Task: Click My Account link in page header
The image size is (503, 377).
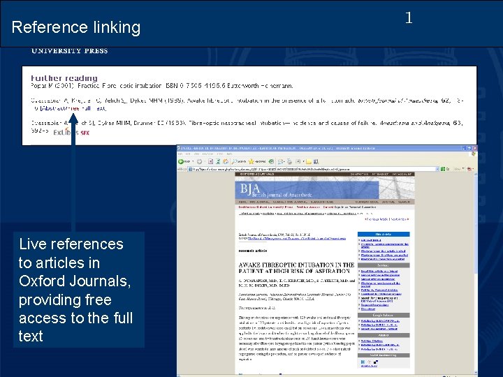Action: [402, 174]
